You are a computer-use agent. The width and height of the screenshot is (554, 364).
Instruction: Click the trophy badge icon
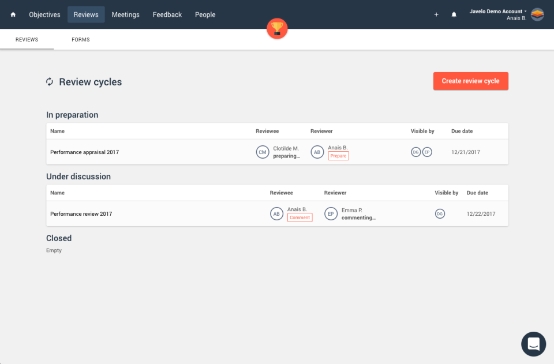pos(277,29)
